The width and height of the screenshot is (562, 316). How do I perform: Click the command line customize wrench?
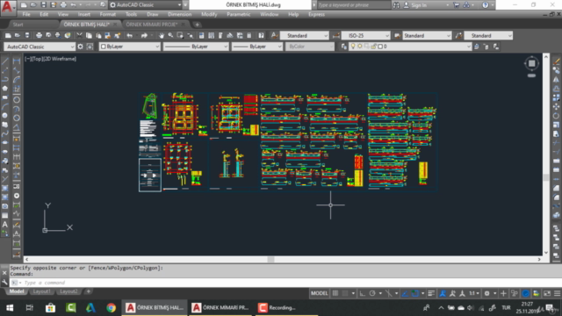click(4, 283)
